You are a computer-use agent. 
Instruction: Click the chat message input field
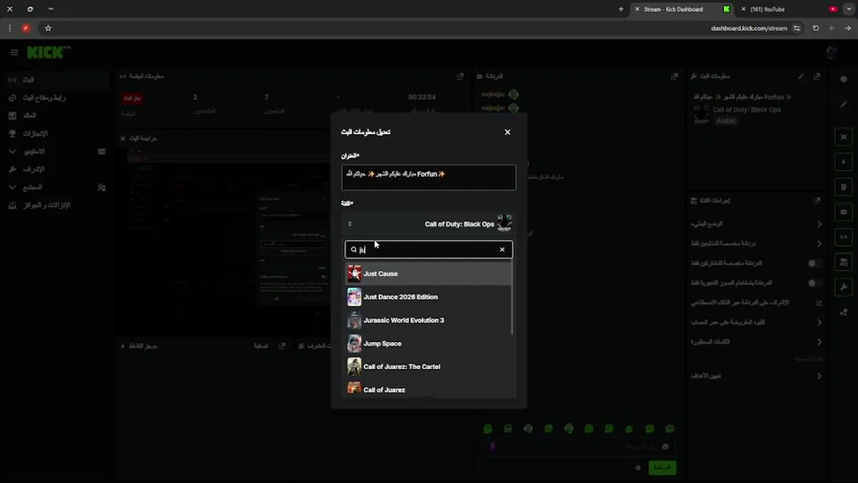coord(578,447)
